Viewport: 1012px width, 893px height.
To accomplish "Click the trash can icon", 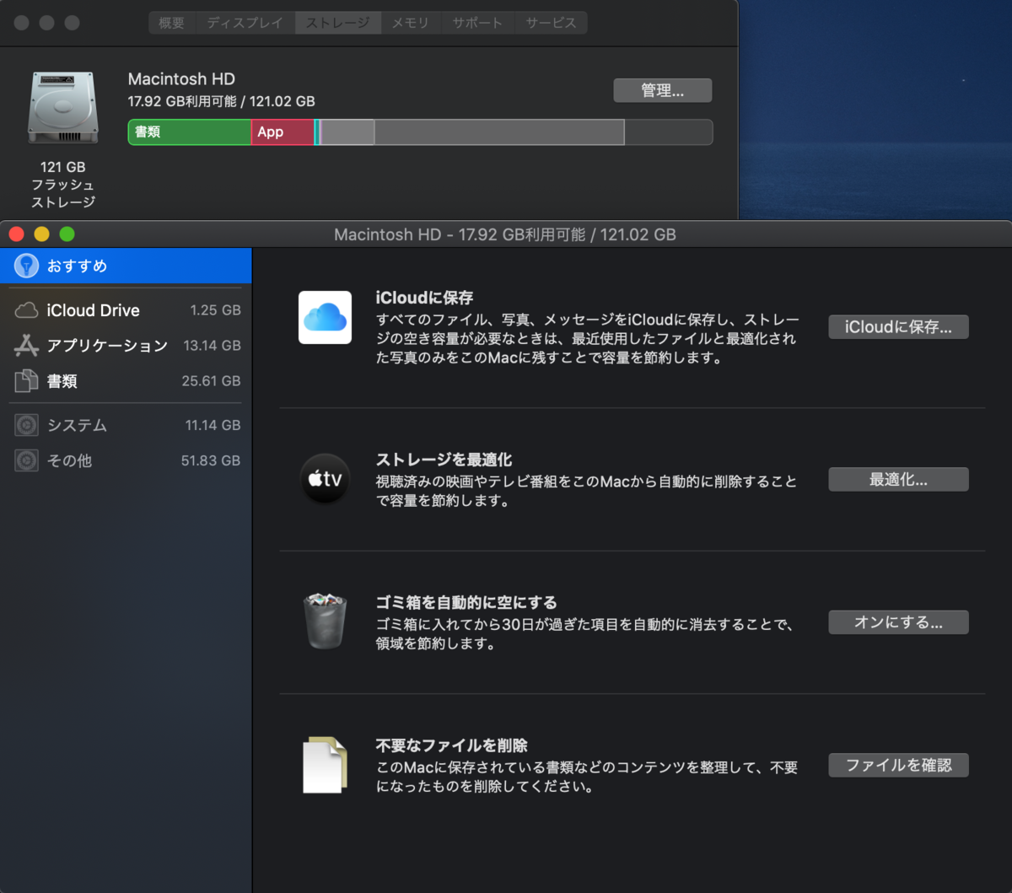I will [x=325, y=621].
